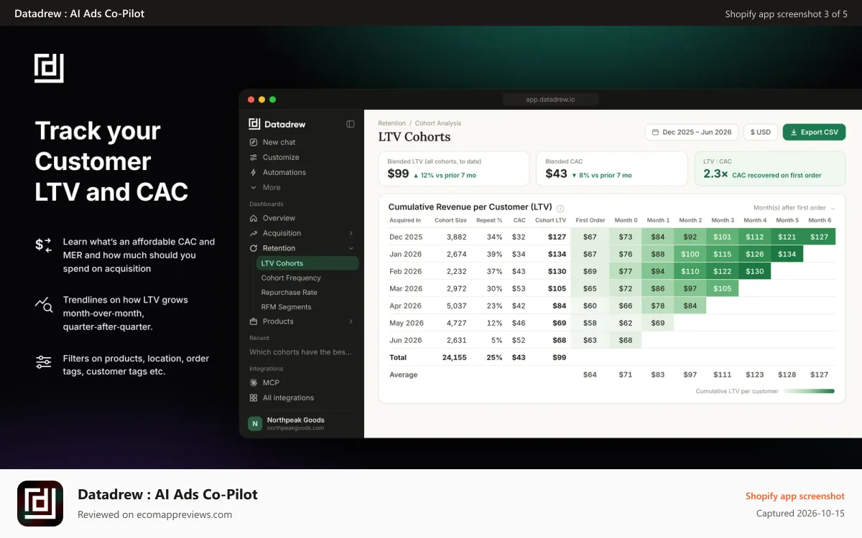Click the macOS green maximize window dot

pyautogui.click(x=272, y=100)
